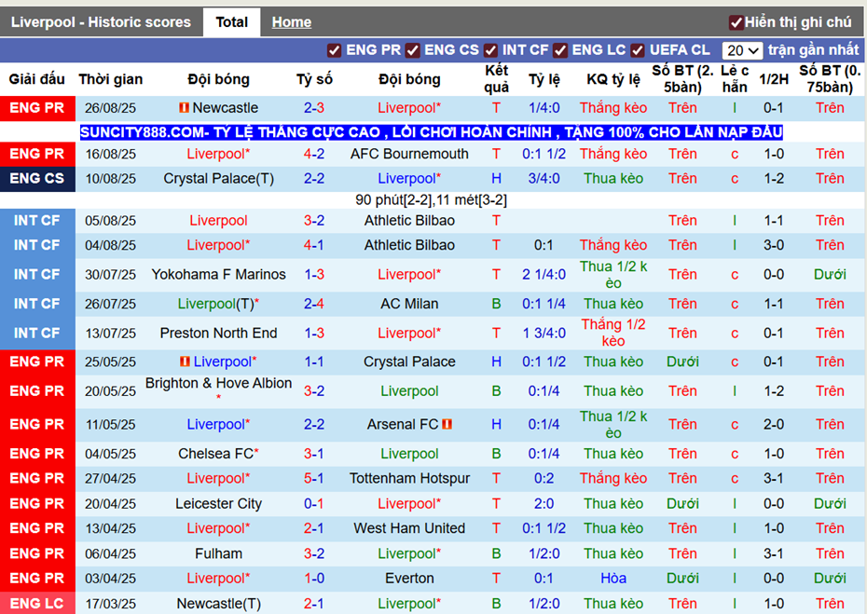The height and width of the screenshot is (614, 867).
Task: Click the red card icon beside Newcastle
Action: [x=185, y=107]
